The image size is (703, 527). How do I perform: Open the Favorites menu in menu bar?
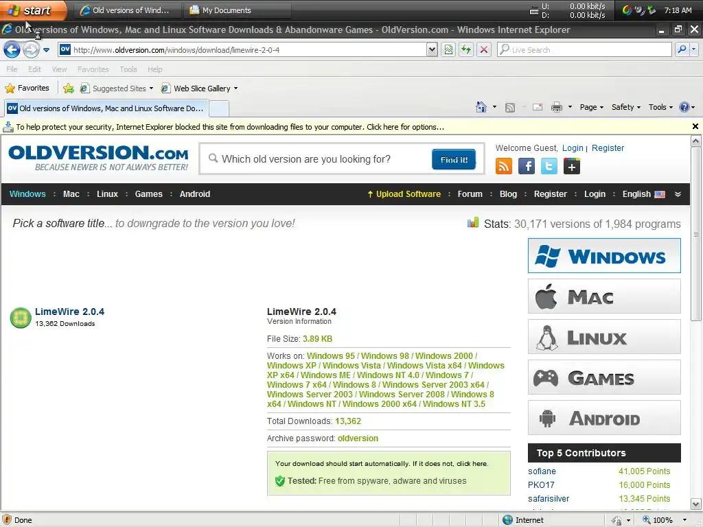(x=93, y=69)
